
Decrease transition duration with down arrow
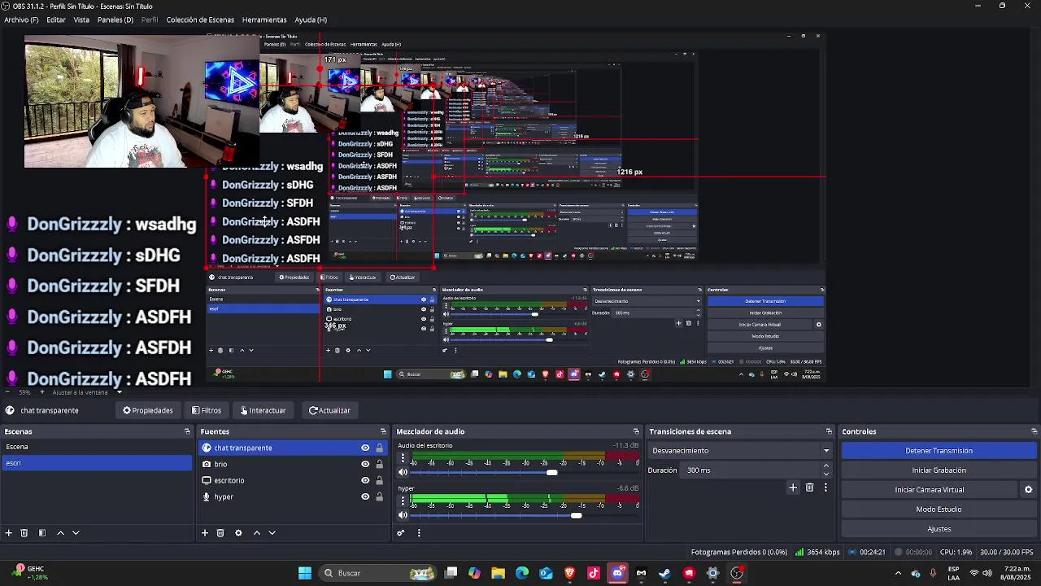(826, 474)
